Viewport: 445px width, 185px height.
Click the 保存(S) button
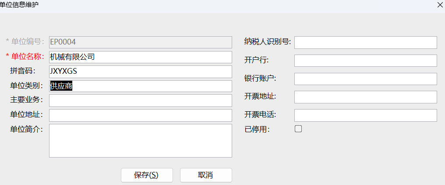(x=147, y=175)
